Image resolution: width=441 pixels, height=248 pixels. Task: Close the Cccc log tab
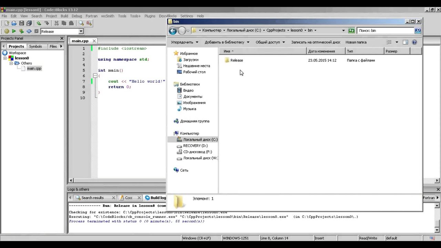pos(139,198)
